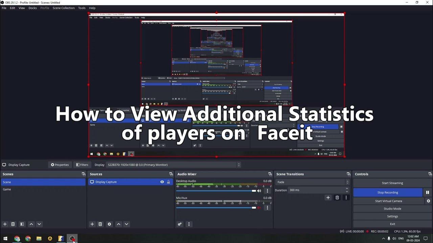Add a new scene with plus icon

coord(5,224)
